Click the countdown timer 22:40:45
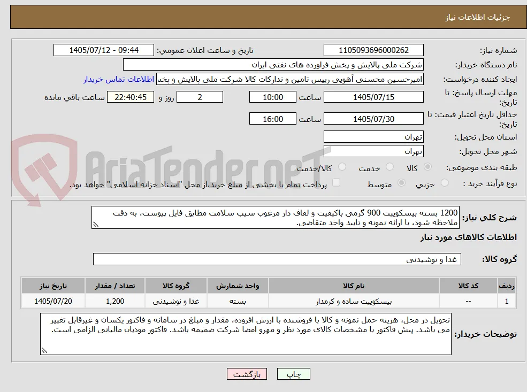Image resolution: width=527 pixels, height=392 pixels. [x=131, y=97]
